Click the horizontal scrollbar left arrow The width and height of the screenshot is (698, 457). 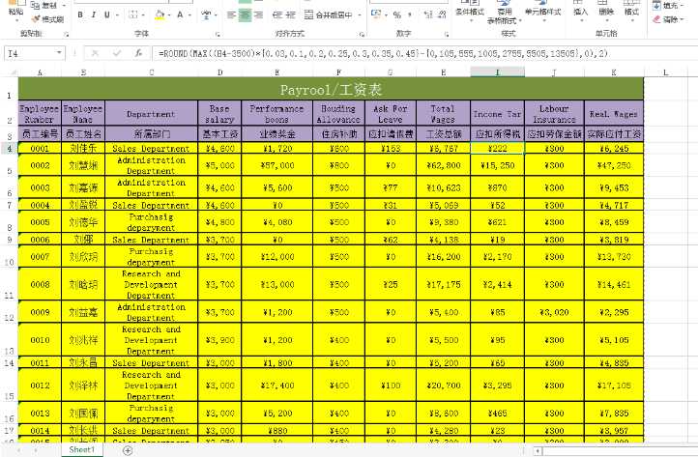click(538, 451)
